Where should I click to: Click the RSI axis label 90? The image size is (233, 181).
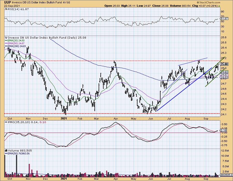pyautogui.click(x=223, y=12)
